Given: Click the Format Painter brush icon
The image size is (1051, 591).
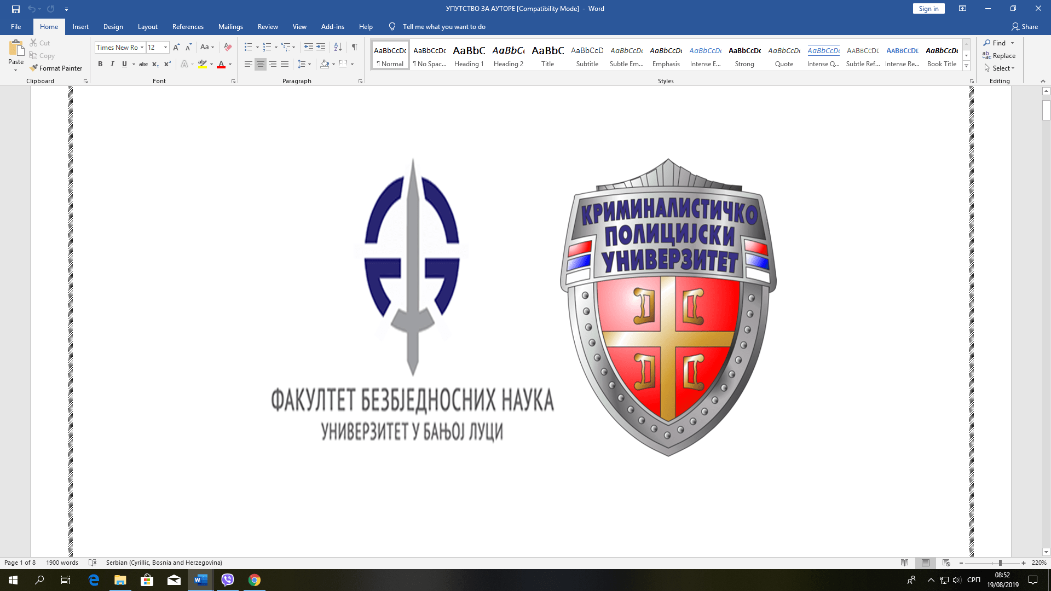Looking at the screenshot, I should point(34,68).
